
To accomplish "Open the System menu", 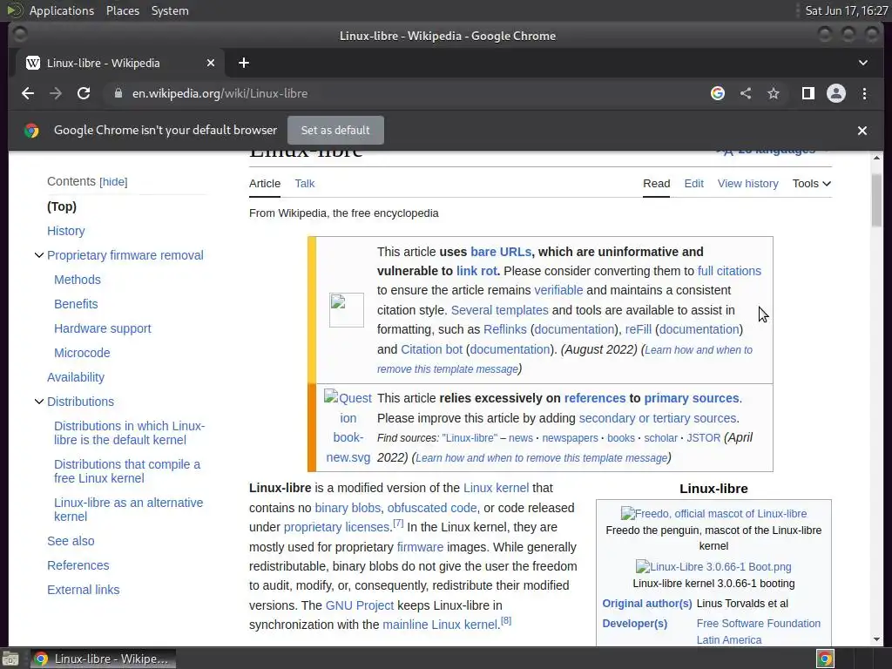I will click(x=170, y=10).
